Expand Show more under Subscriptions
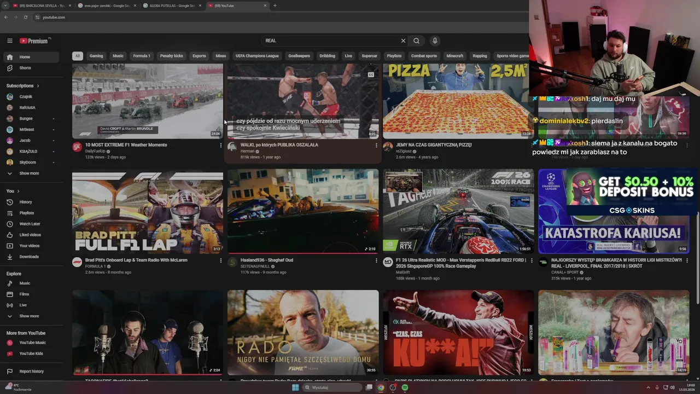 click(31, 173)
